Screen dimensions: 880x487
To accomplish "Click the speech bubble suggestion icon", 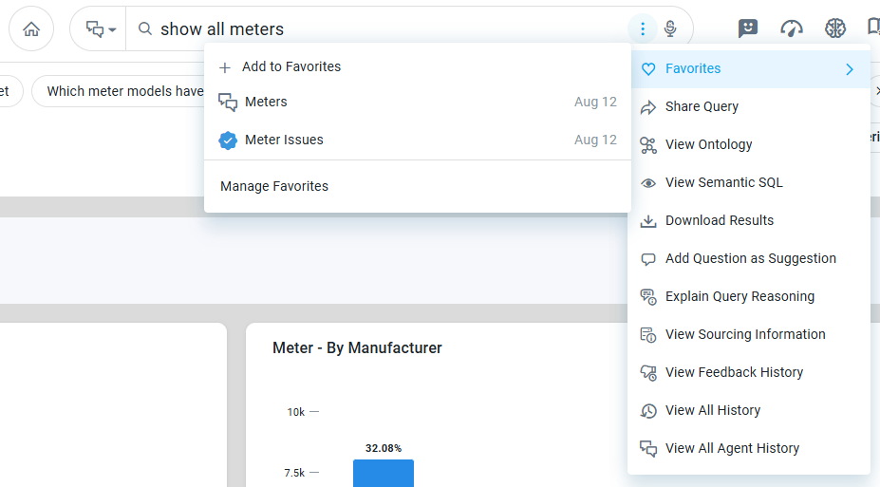I will 648,259.
